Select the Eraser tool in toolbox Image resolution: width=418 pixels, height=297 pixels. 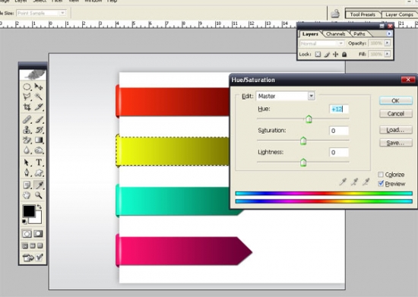[x=27, y=140]
